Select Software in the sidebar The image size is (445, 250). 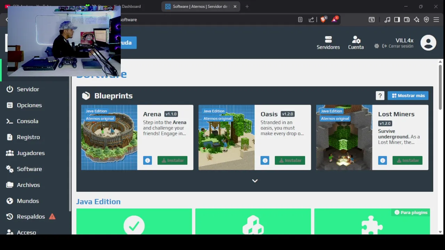29,169
